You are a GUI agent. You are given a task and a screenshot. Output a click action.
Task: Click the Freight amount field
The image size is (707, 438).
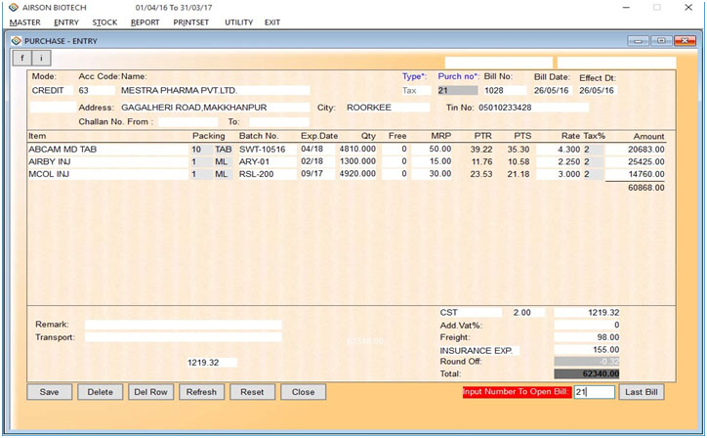coord(587,337)
